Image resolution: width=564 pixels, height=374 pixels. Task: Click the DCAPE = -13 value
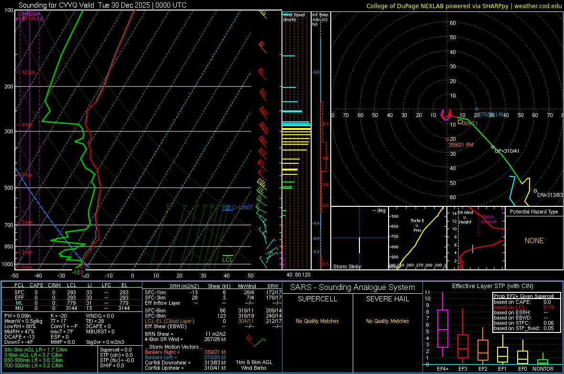click(20, 337)
